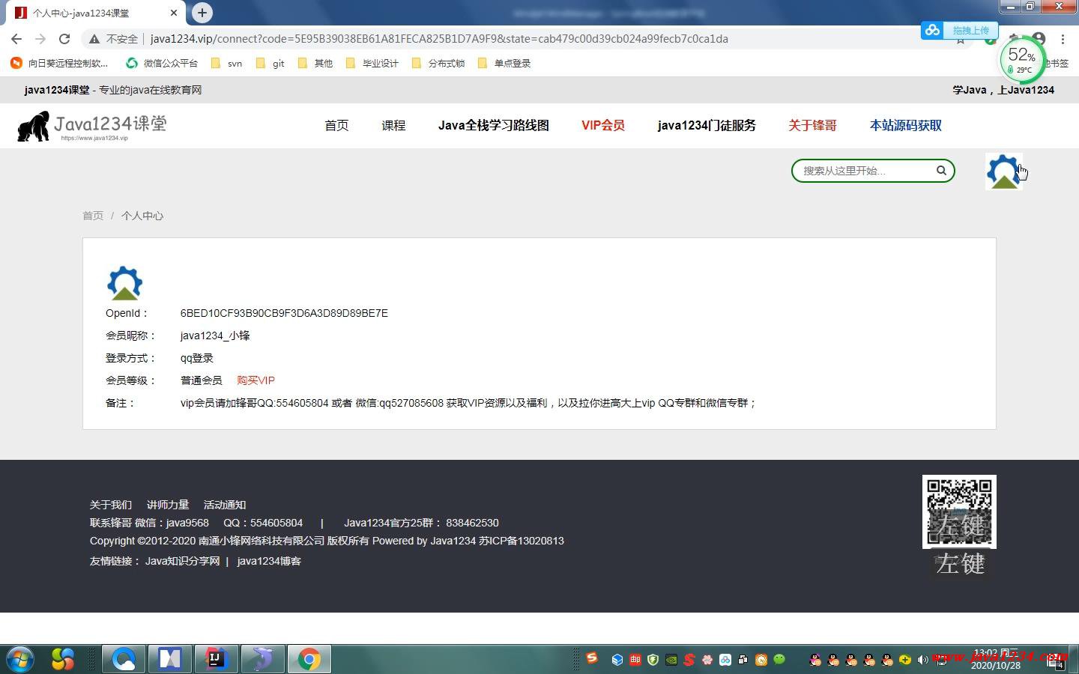Click the green WeChat tray icon
Viewport: 1079px width, 674px height.
click(x=779, y=659)
